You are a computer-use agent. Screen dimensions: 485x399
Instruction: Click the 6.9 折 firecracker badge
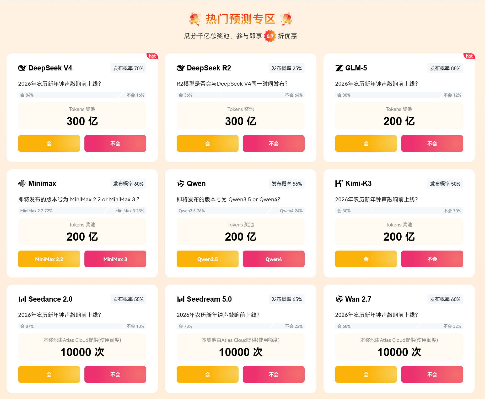(x=270, y=36)
